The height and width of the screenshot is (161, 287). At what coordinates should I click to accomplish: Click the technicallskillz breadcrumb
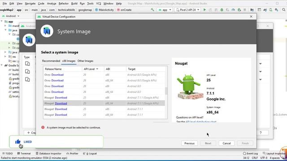(66, 10)
